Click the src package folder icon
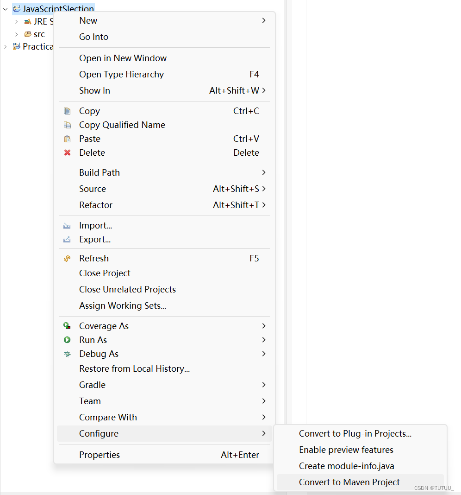 [x=28, y=34]
